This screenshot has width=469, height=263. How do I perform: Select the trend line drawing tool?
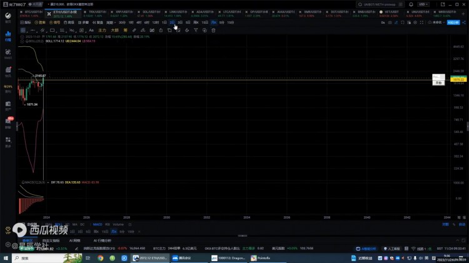33,30
